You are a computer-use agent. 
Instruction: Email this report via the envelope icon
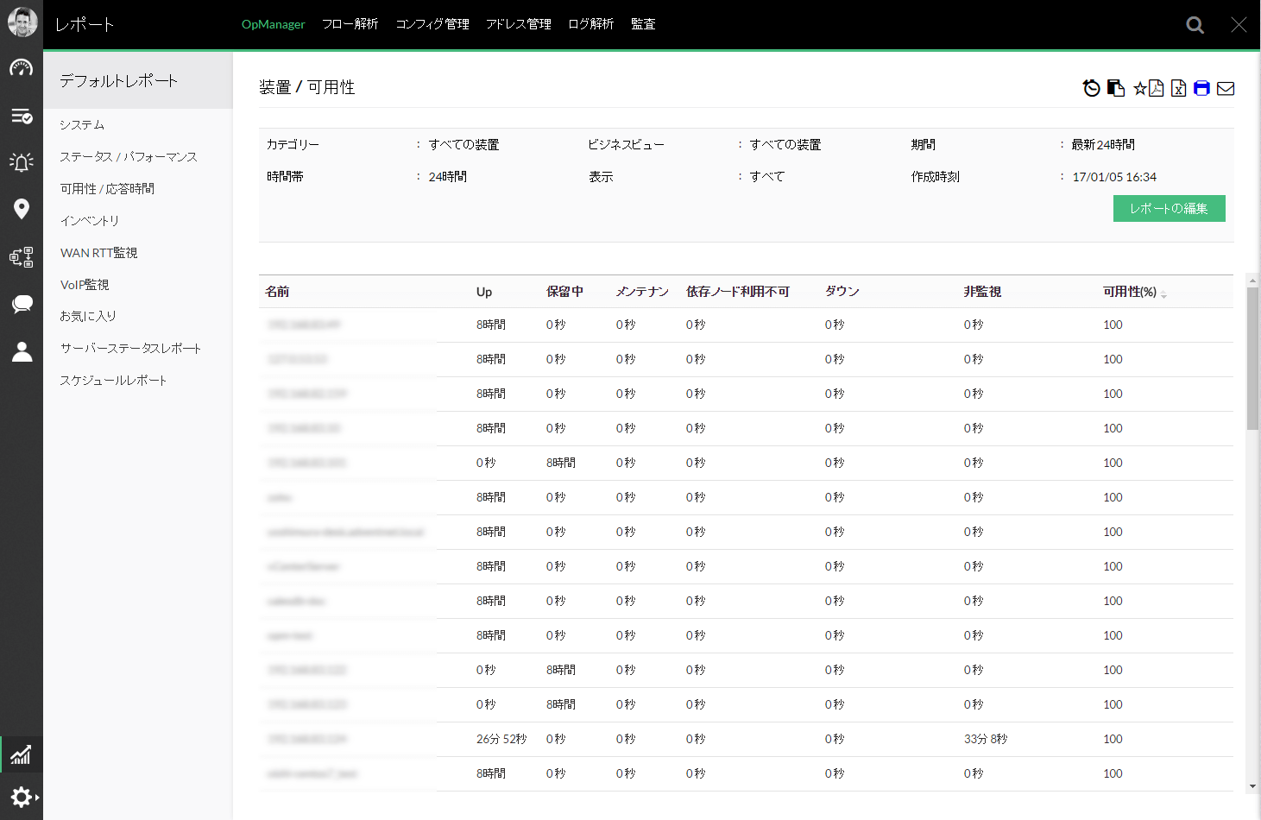click(1225, 87)
